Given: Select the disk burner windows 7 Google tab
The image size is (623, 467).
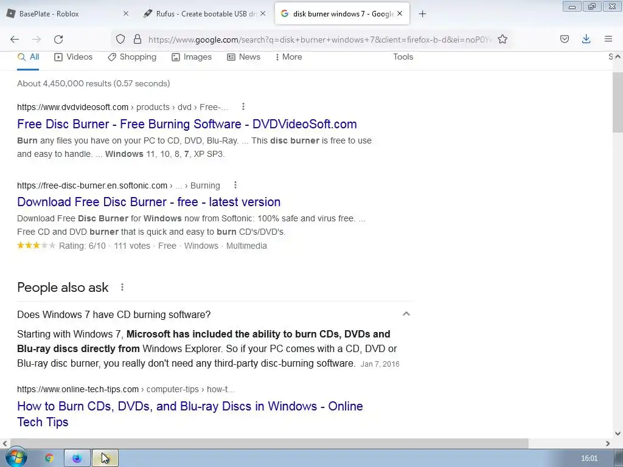Looking at the screenshot, I should pyautogui.click(x=343, y=13).
